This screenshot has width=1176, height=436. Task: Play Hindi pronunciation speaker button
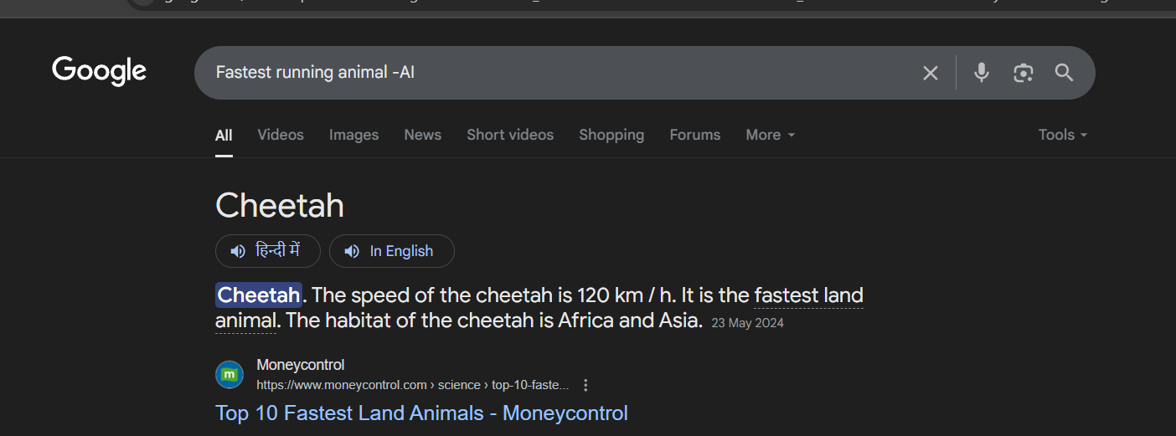(268, 251)
